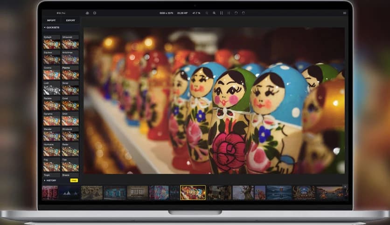Open the info icon in top toolbar
The image size is (390, 225).
pos(95,13)
